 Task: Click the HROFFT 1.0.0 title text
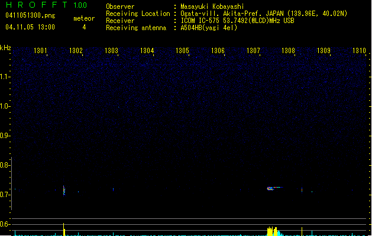46,5
